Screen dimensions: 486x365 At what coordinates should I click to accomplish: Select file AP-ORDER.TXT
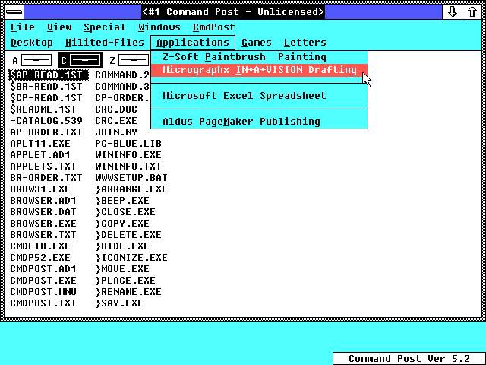[x=46, y=132]
